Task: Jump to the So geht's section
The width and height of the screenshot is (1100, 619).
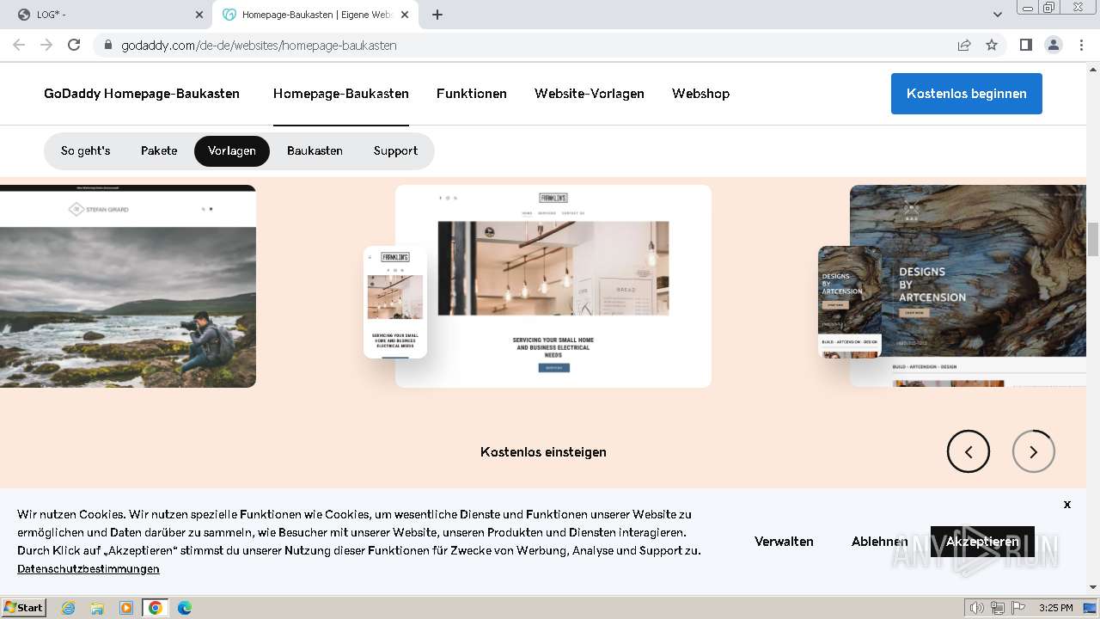Action: tap(86, 150)
